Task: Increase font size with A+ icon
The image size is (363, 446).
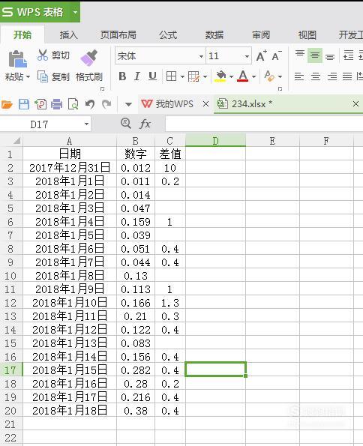Action: coord(261,55)
